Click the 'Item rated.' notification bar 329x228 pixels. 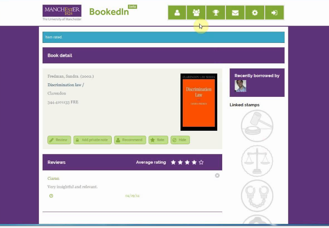(x=163, y=37)
